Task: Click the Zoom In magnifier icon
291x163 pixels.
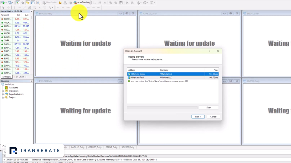Action: point(111,3)
